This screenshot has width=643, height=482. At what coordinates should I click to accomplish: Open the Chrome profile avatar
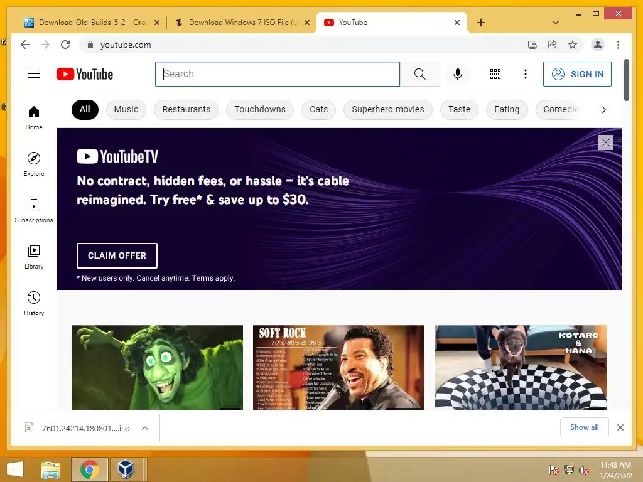pos(598,45)
